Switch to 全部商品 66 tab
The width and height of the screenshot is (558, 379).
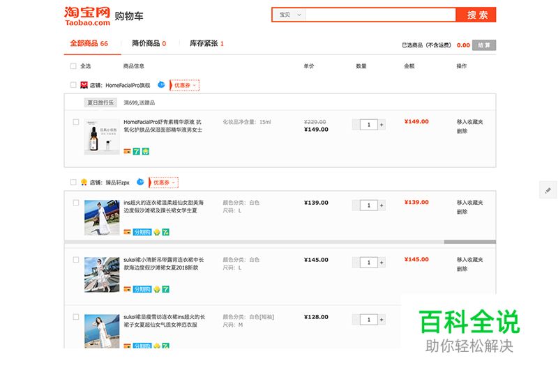(89, 43)
